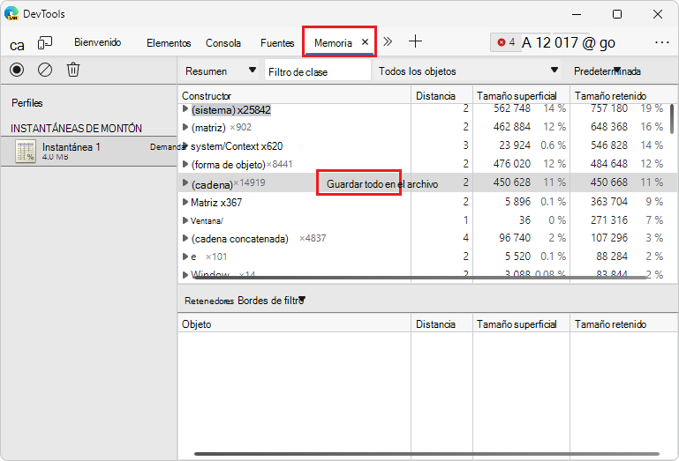Screen dimensions: 679x461
Task: Click Distancia header in the retainers table
Action: point(441,323)
